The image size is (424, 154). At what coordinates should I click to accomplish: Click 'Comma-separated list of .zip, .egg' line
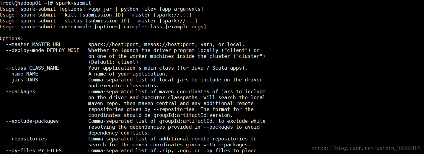pyautogui.click(x=172, y=150)
